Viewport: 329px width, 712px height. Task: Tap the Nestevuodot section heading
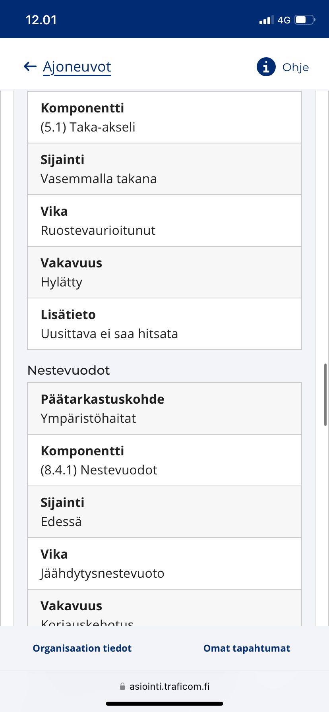click(x=69, y=370)
